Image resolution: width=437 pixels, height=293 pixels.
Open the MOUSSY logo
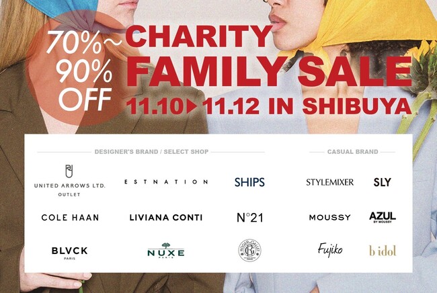tap(329, 218)
